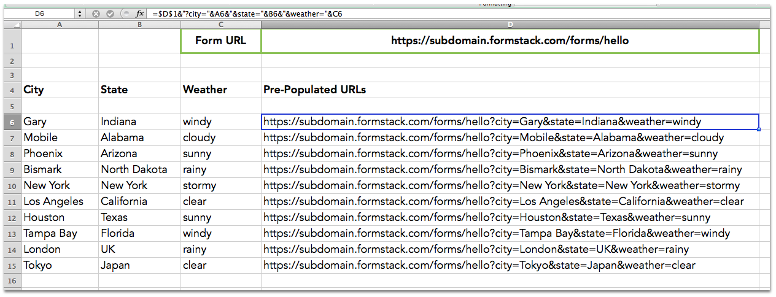
Task: Open the fx insert function builder
Action: (x=139, y=13)
